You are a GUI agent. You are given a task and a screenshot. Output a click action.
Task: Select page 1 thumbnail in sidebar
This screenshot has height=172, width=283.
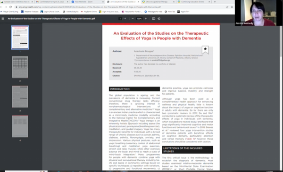20,38
